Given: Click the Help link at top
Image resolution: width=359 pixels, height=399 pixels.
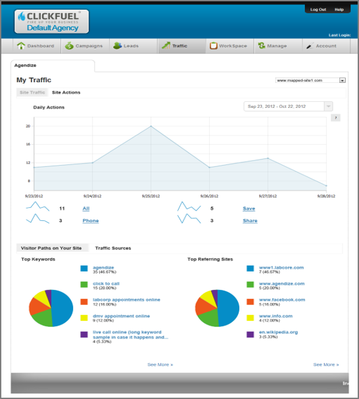Looking at the screenshot, I should [x=339, y=9].
